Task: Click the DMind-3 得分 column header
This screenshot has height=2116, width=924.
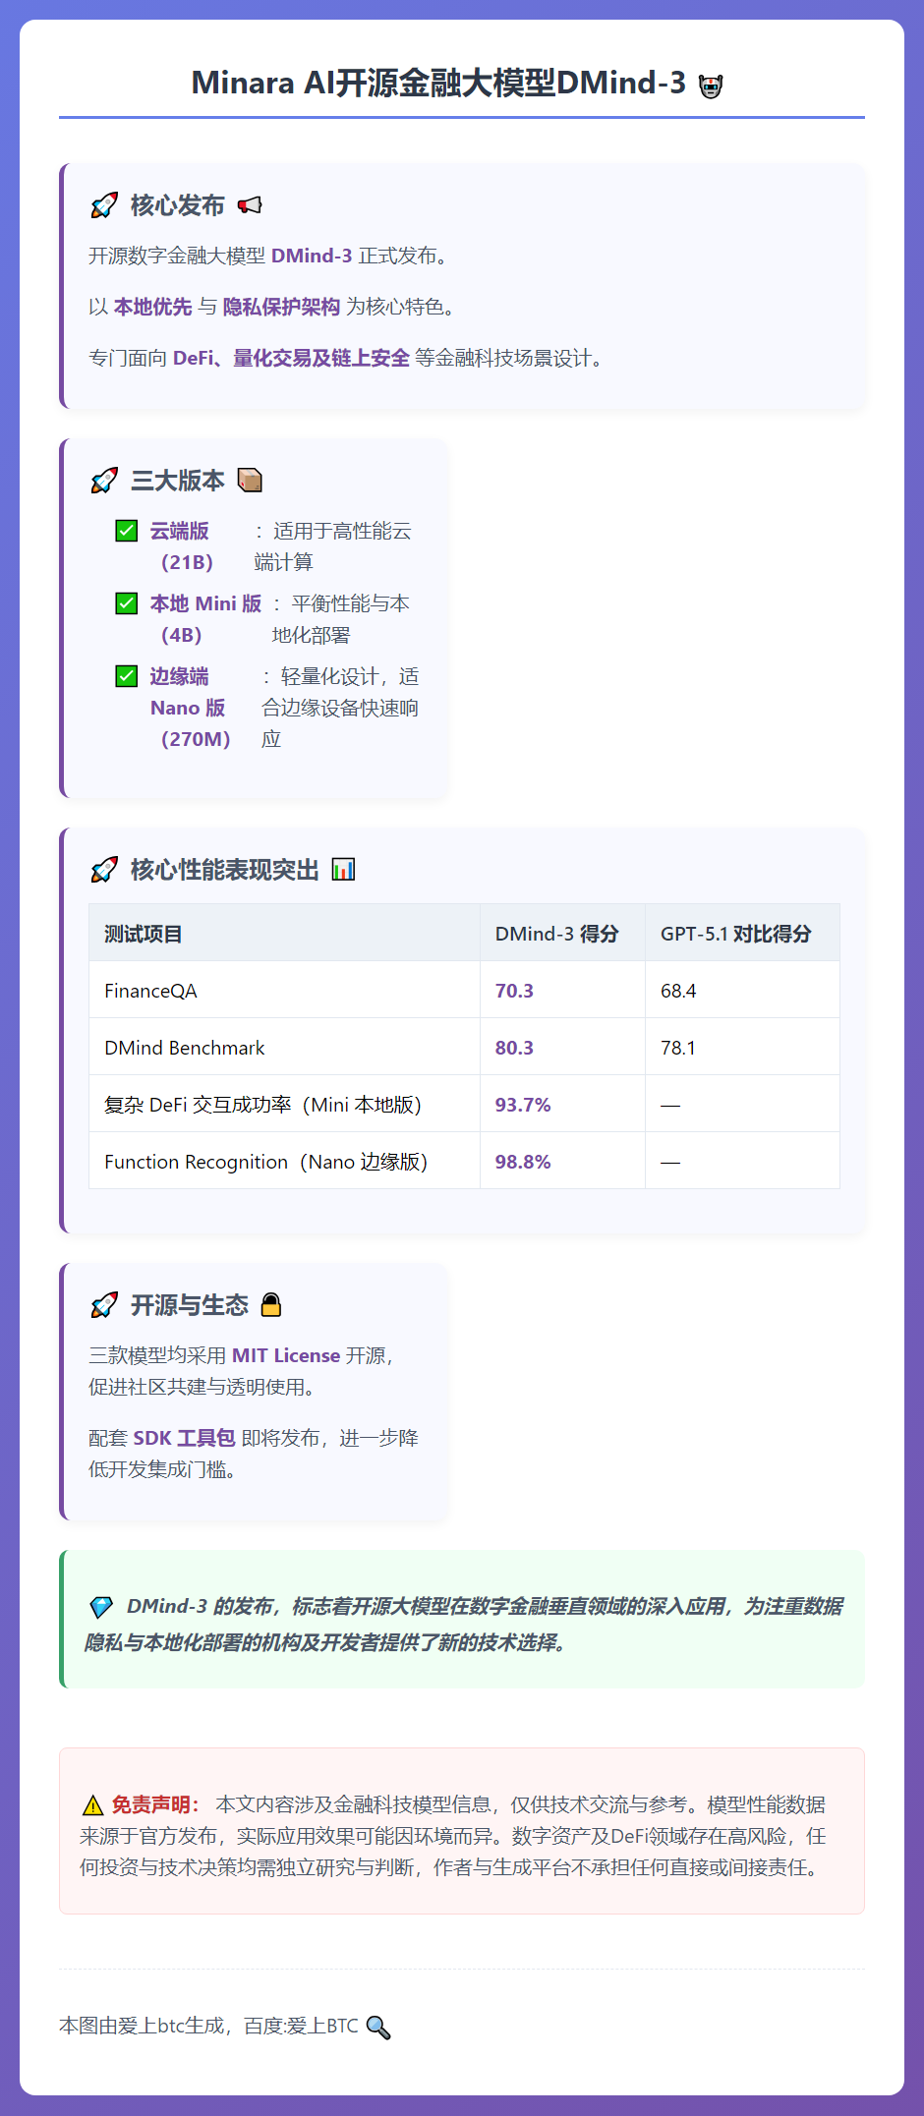Action: click(557, 934)
